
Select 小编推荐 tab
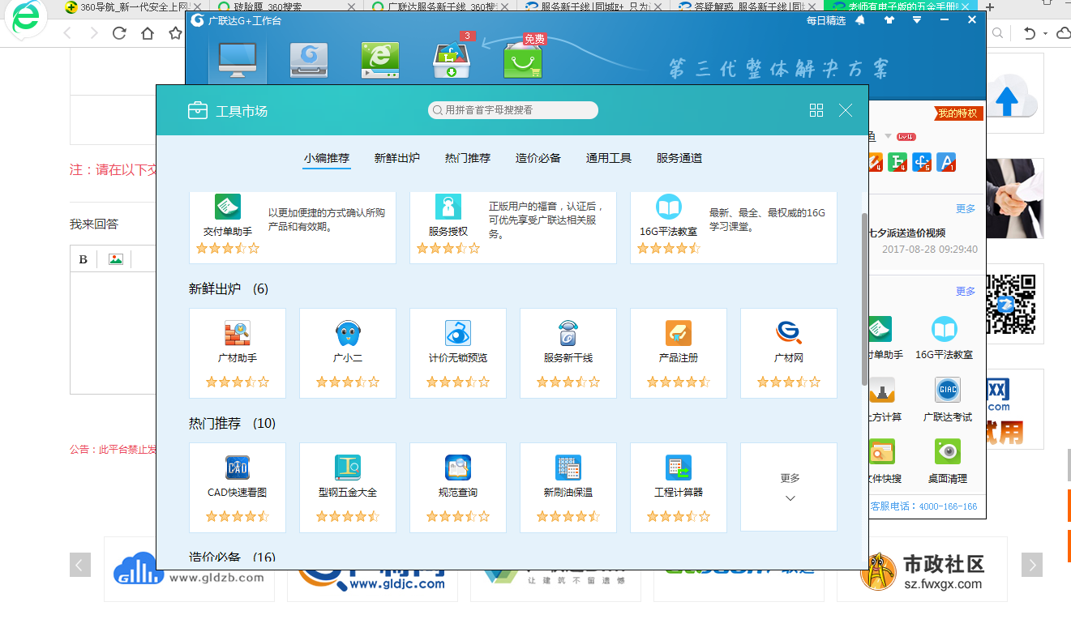pyautogui.click(x=327, y=158)
